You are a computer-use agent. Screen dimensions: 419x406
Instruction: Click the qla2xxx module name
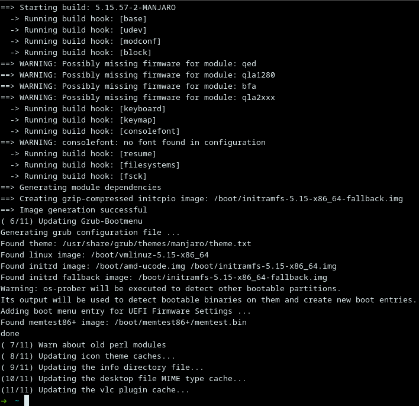click(x=259, y=98)
